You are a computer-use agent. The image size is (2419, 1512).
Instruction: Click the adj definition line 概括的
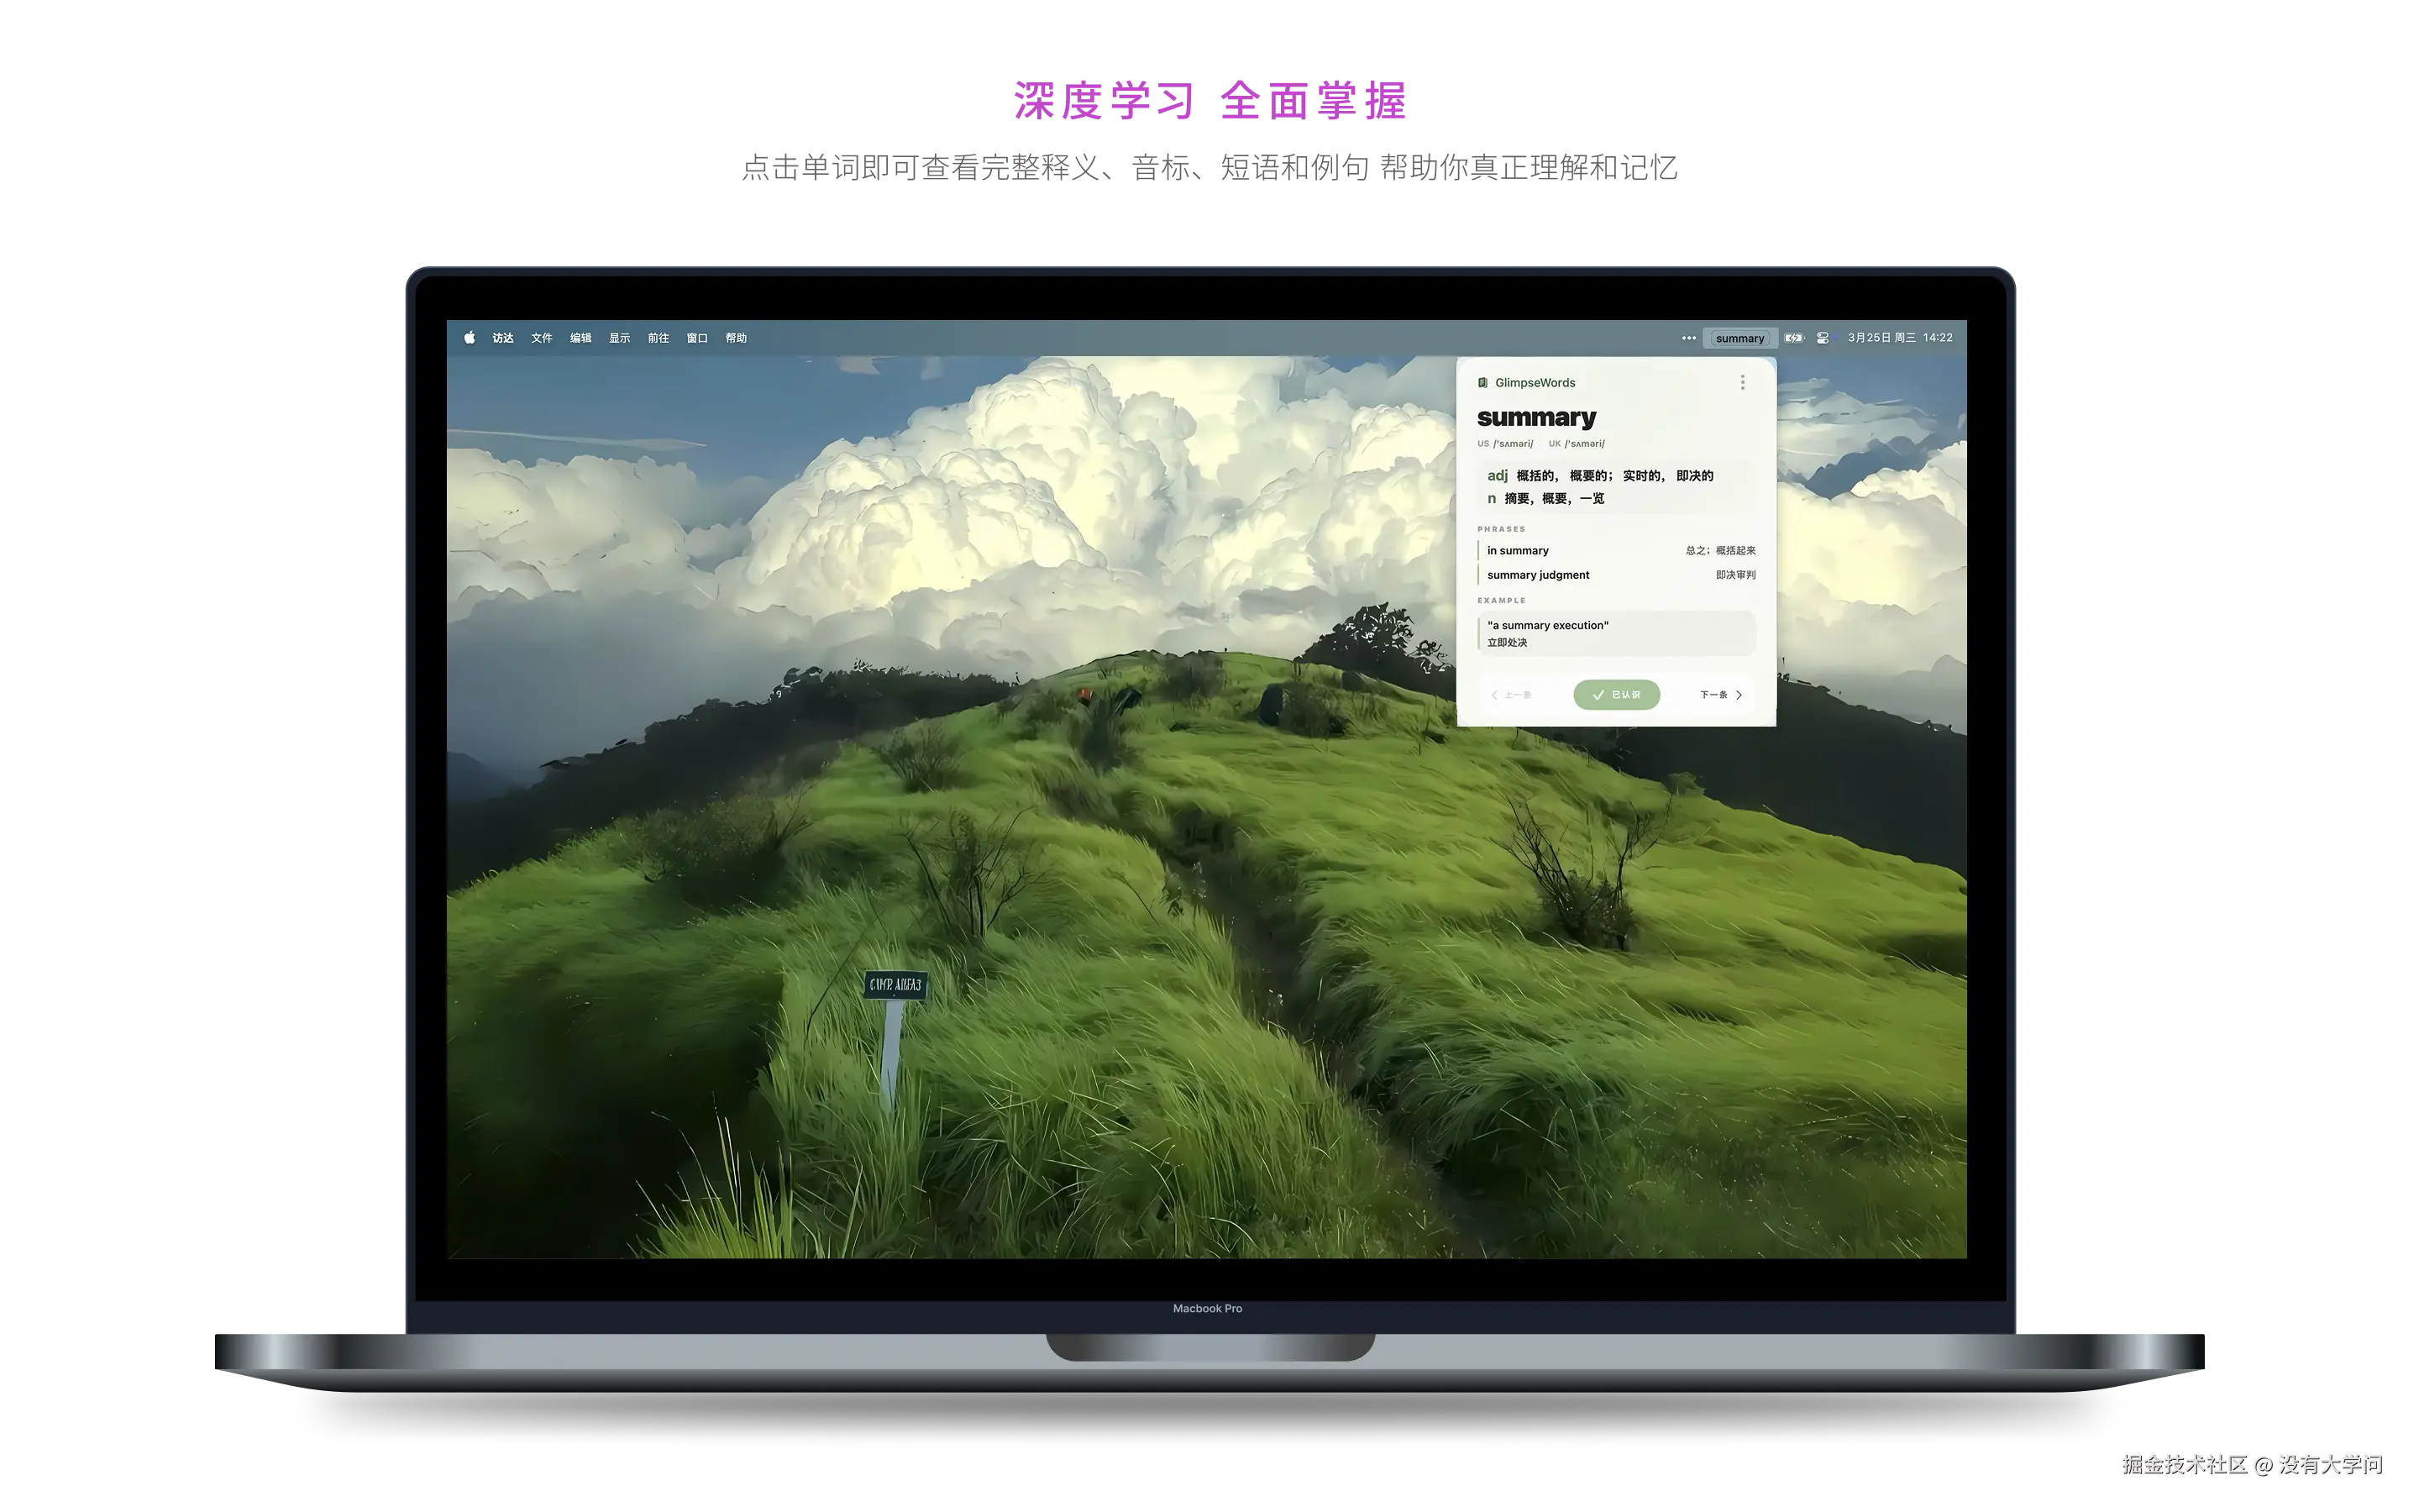click(x=1600, y=476)
